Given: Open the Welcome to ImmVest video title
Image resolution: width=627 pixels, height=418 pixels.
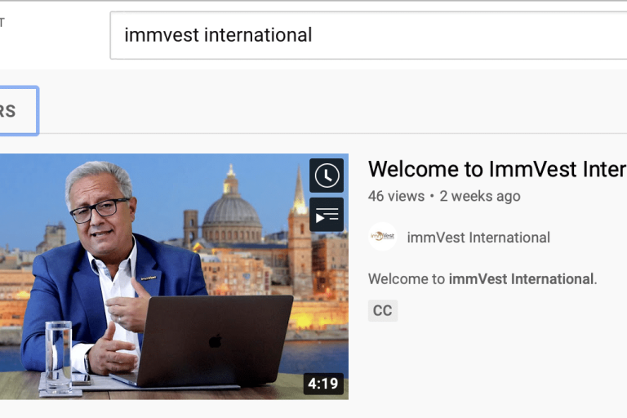Looking at the screenshot, I should [x=497, y=169].
